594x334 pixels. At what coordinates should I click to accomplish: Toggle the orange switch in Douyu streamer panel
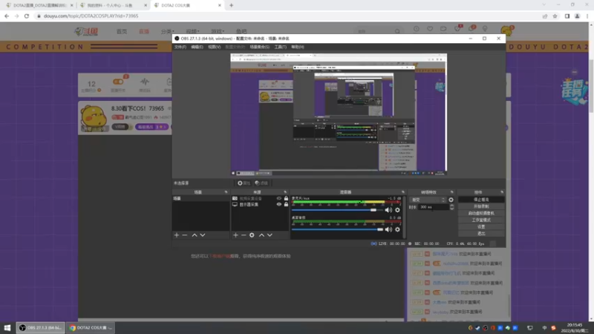118,82
